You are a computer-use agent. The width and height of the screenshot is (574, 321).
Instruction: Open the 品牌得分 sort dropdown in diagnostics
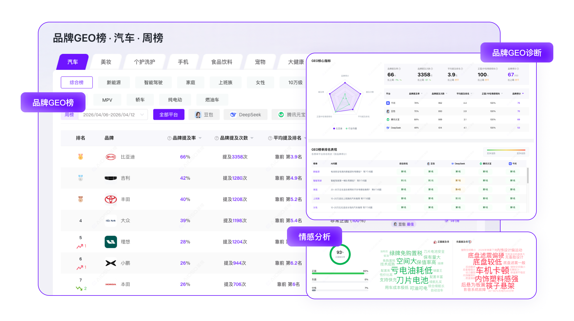[523, 94]
